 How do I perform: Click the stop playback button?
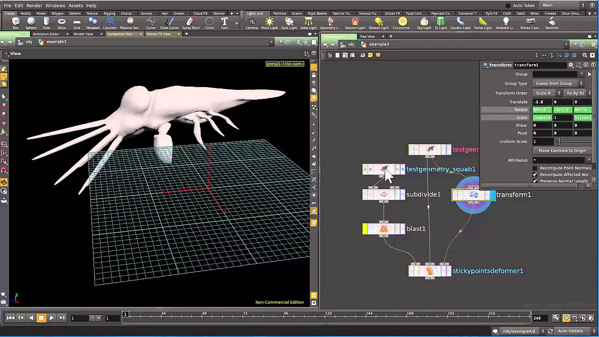tap(41, 318)
